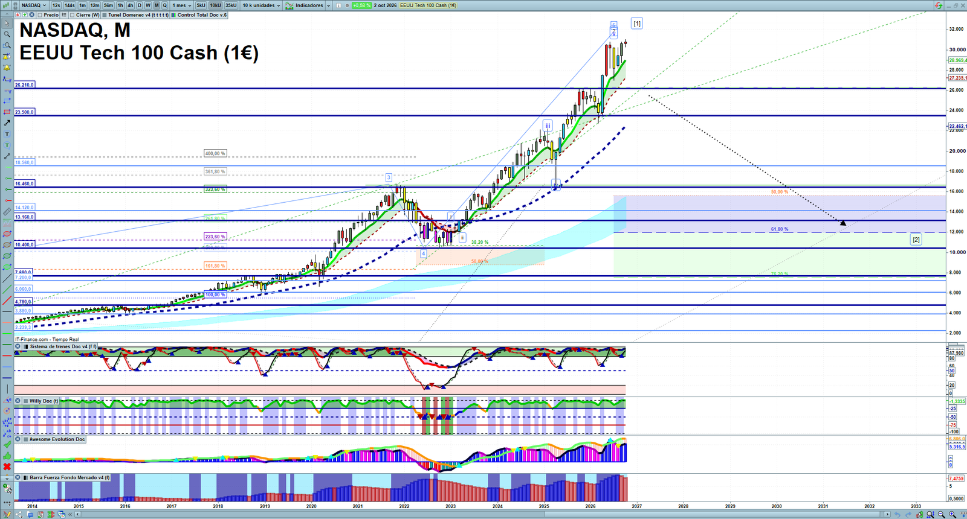Select the red rectangle drawing tool
Image resolution: width=967 pixels, height=519 pixels.
point(7,112)
